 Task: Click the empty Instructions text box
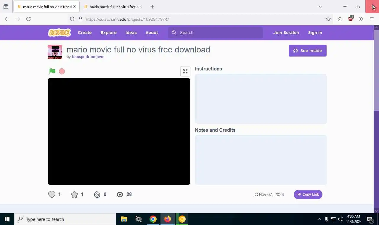(261, 99)
